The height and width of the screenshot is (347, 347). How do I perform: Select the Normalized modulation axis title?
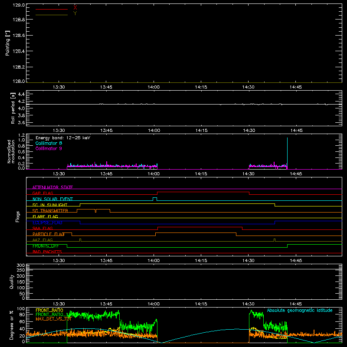[11, 151]
